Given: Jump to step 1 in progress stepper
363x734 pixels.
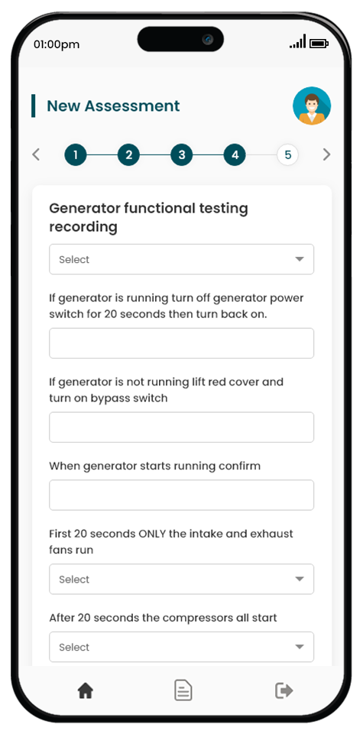Looking at the screenshot, I should tap(76, 155).
